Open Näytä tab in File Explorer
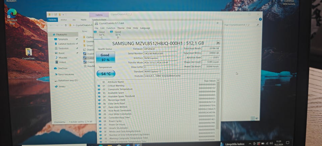The height and width of the screenshot is (146, 322). coord(84,20)
